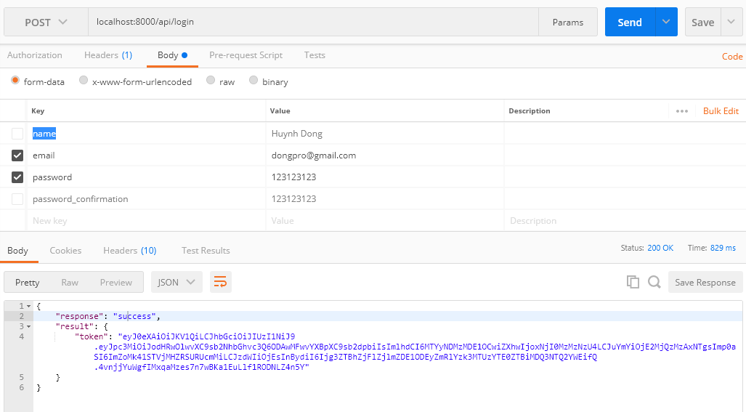
Task: Click the New key input field
Action: tap(146, 221)
